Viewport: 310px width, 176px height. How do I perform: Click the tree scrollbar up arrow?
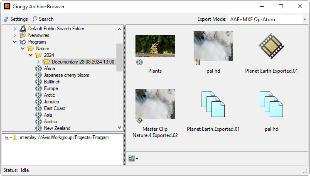tap(119, 29)
